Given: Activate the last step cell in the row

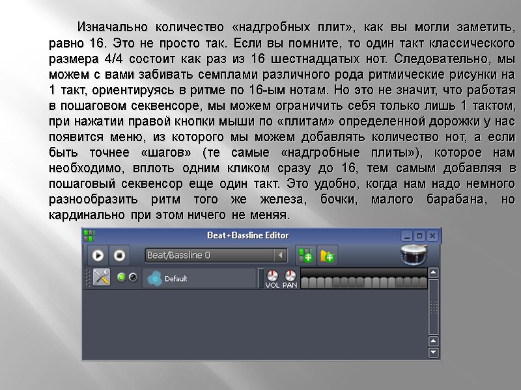Looking at the screenshot, I should tap(423, 279).
